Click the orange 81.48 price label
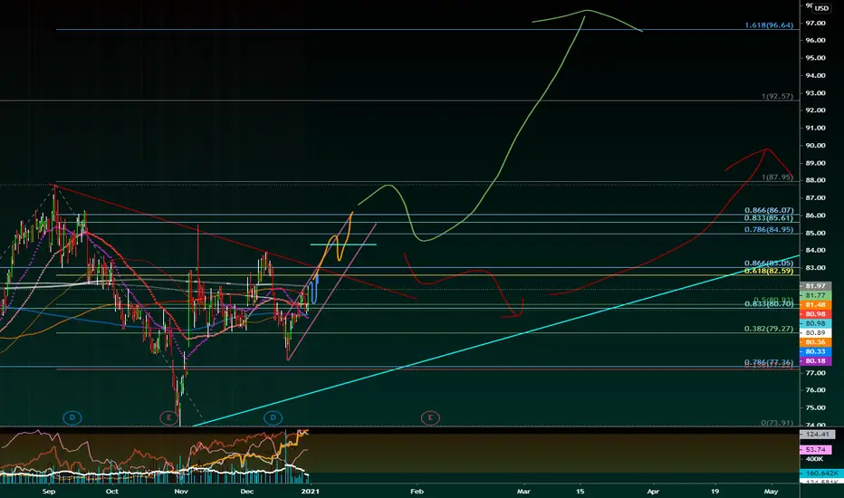Viewport: 844px width, 498px height. pyautogui.click(x=815, y=305)
